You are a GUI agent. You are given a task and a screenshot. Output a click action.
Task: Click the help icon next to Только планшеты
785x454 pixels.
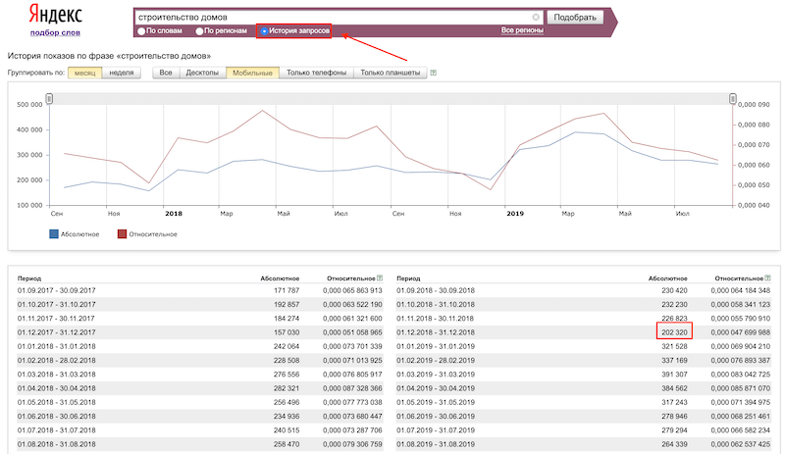pos(434,73)
